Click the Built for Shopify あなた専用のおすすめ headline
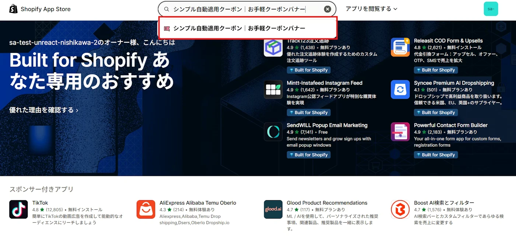The image size is (516, 240). (91, 71)
